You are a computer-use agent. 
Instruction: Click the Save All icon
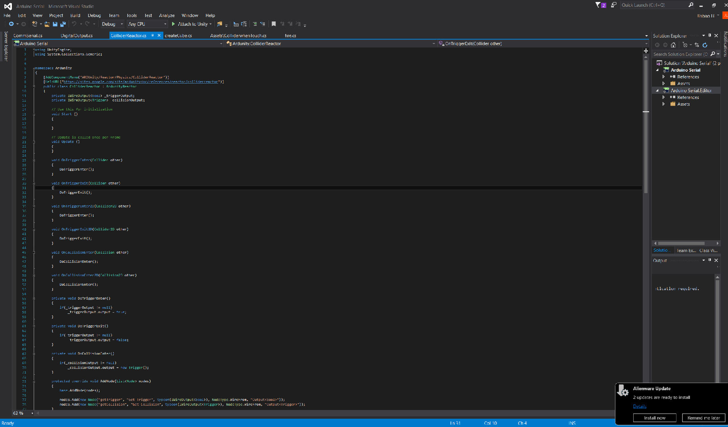pyautogui.click(x=63, y=24)
